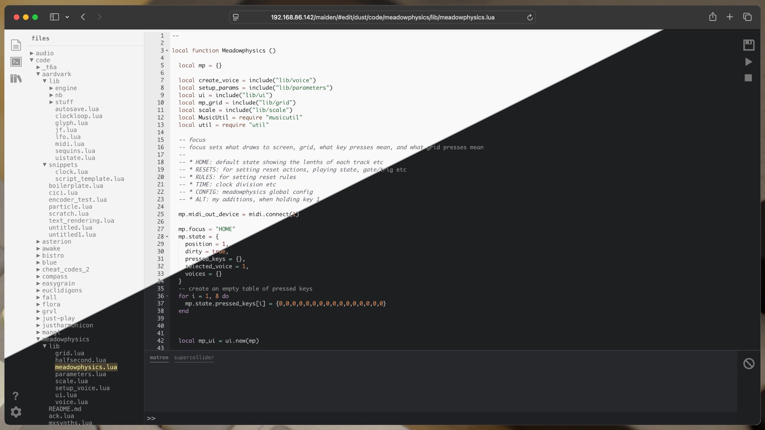Click the Safari reload page button
765x430 pixels.
point(530,17)
